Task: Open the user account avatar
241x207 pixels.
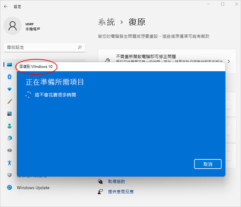Action: (x=12, y=26)
